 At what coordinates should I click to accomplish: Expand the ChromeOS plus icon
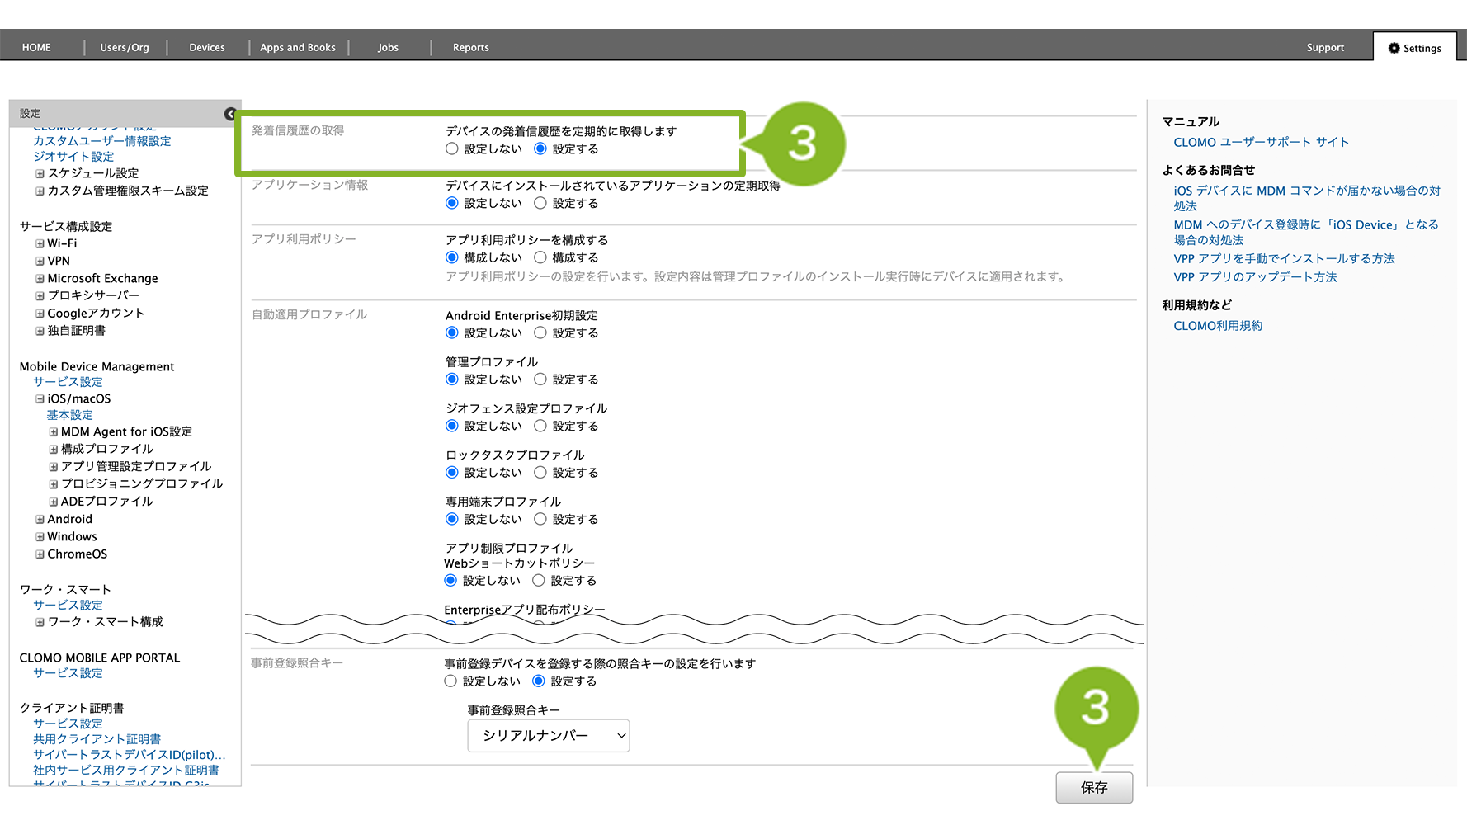tap(40, 554)
